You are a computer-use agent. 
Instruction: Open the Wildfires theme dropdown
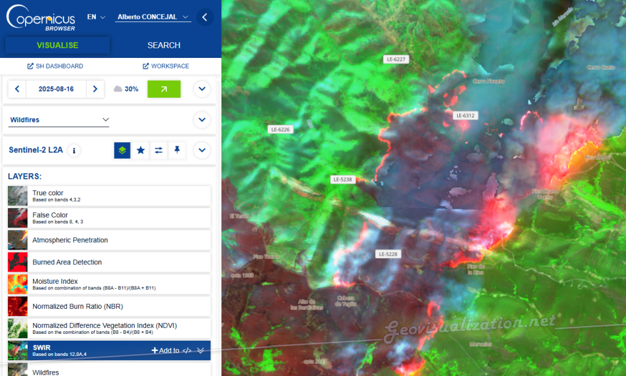(x=59, y=120)
